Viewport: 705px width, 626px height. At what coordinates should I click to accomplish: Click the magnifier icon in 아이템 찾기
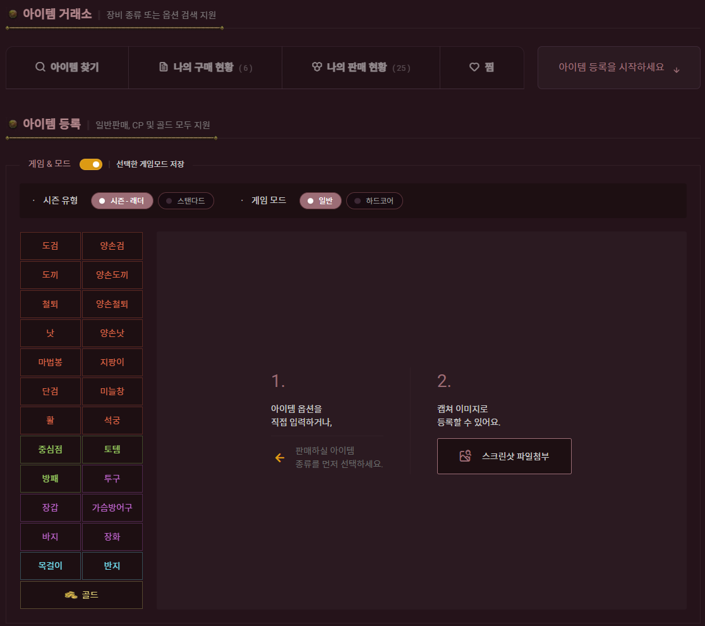click(x=40, y=67)
